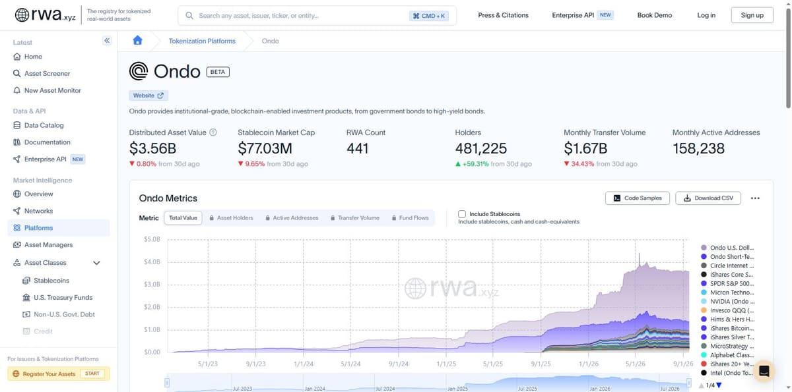This screenshot has height=392, width=792.
Task: Toggle Micron Techno... series in legend
Action: pos(727,293)
